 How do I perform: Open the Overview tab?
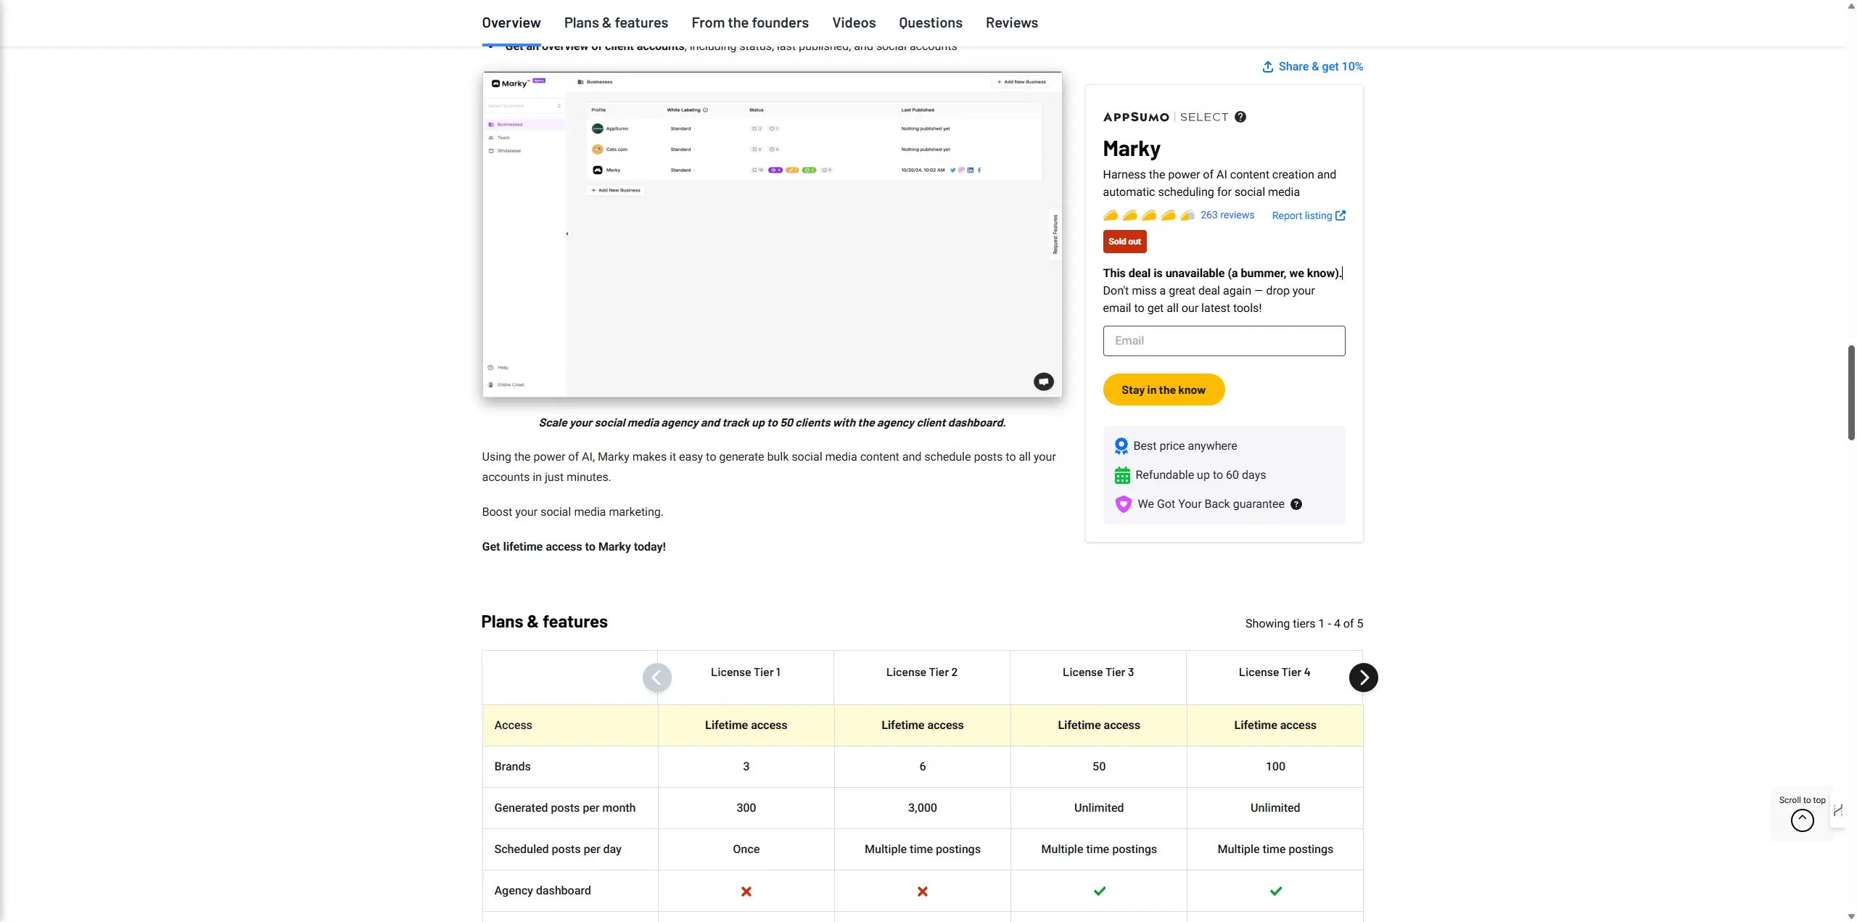coord(511,22)
